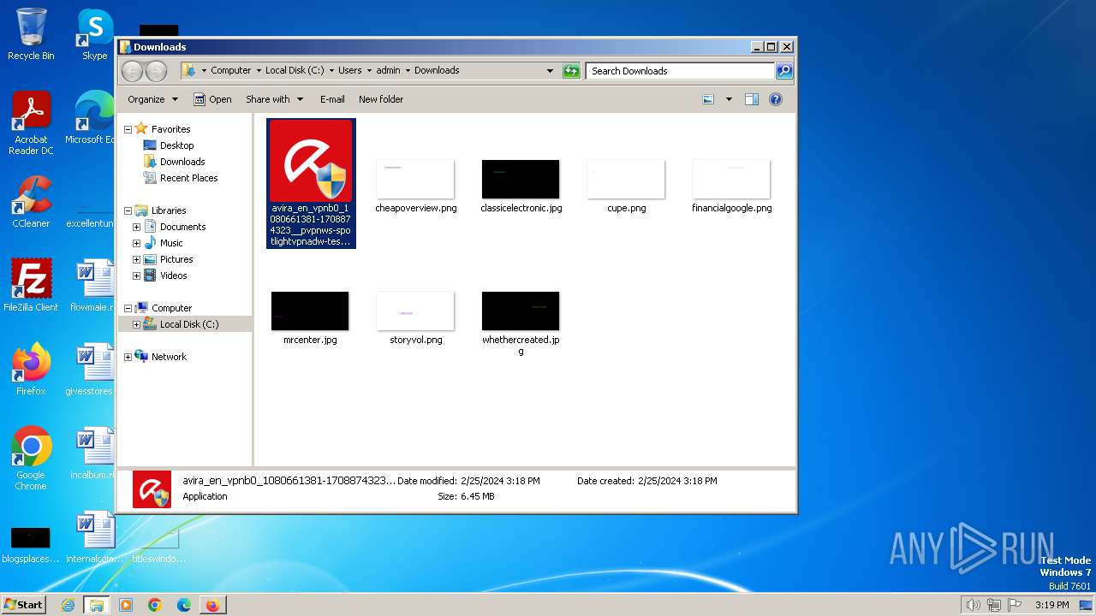
Task: Open Internet Explorer from taskbar
Action: [68, 605]
